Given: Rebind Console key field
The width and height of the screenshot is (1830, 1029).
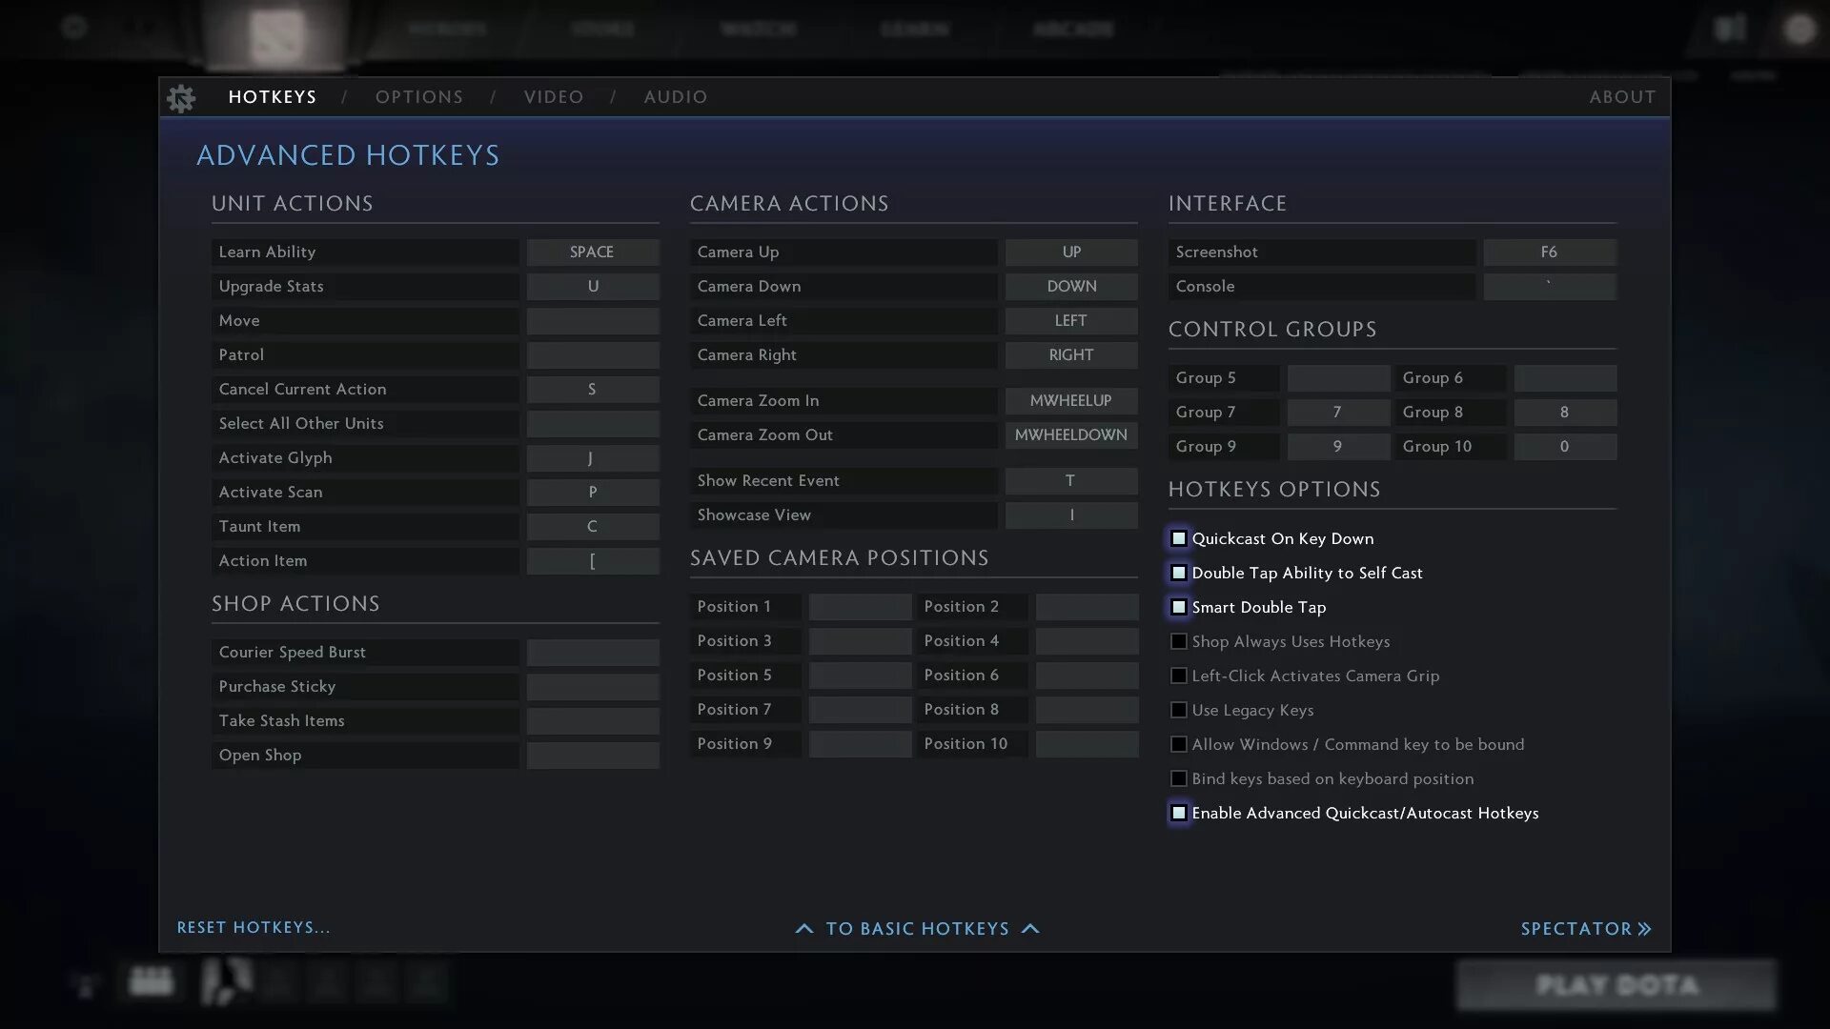Looking at the screenshot, I should 1550,287.
